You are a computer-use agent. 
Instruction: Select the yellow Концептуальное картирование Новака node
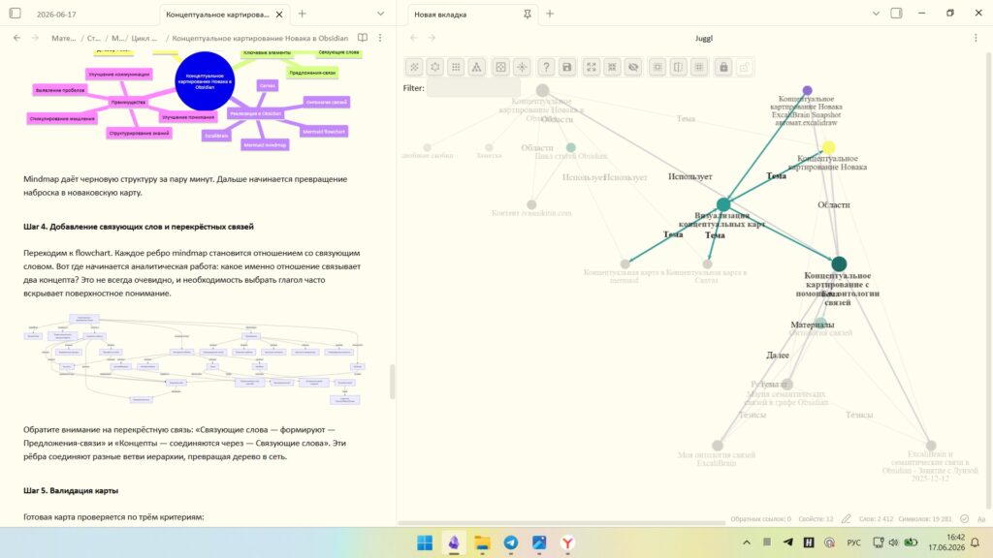point(828,148)
